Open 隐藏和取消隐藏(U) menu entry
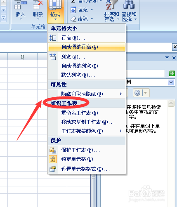Image resolution: width=177 pixels, height=207 pixels. (87, 94)
